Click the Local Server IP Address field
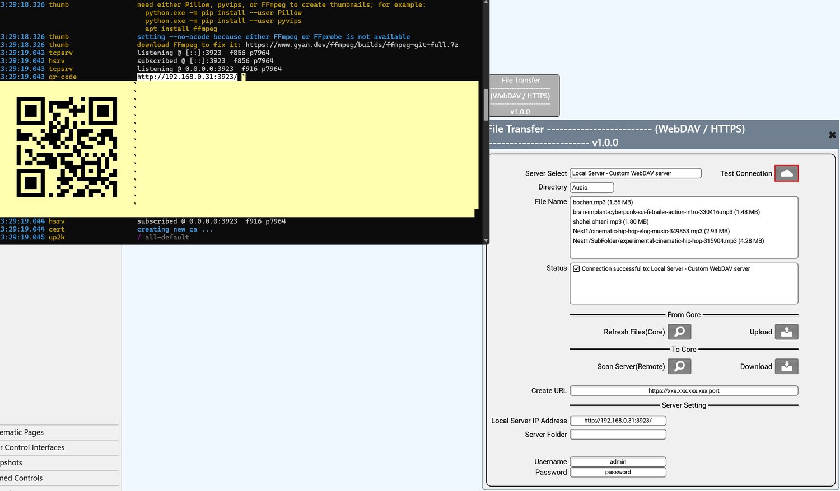The width and height of the screenshot is (840, 491). point(618,421)
